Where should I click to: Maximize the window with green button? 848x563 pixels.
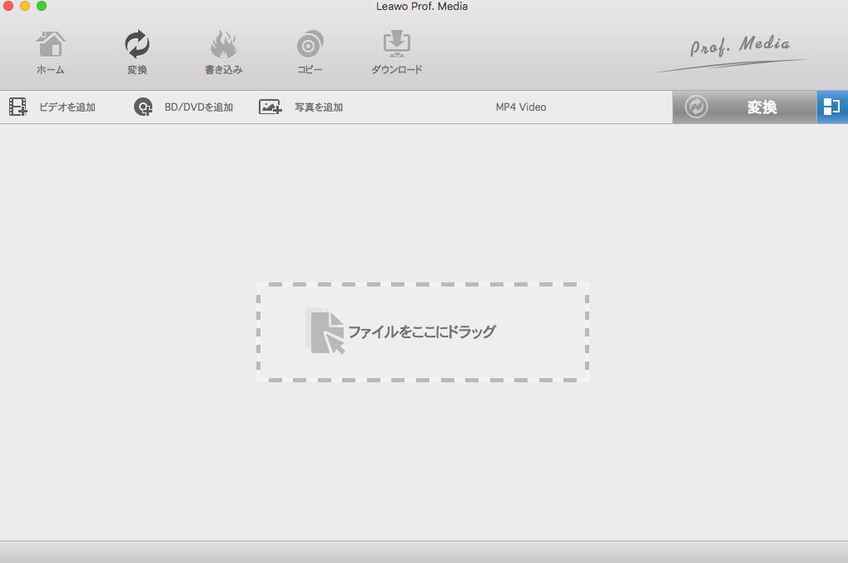[42, 6]
